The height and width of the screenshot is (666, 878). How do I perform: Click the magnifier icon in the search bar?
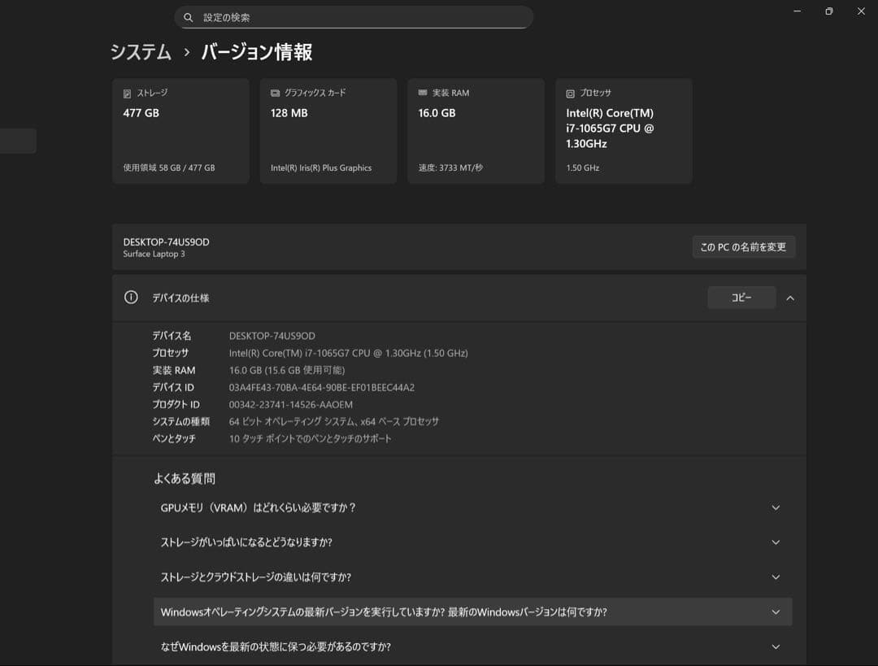(x=188, y=16)
